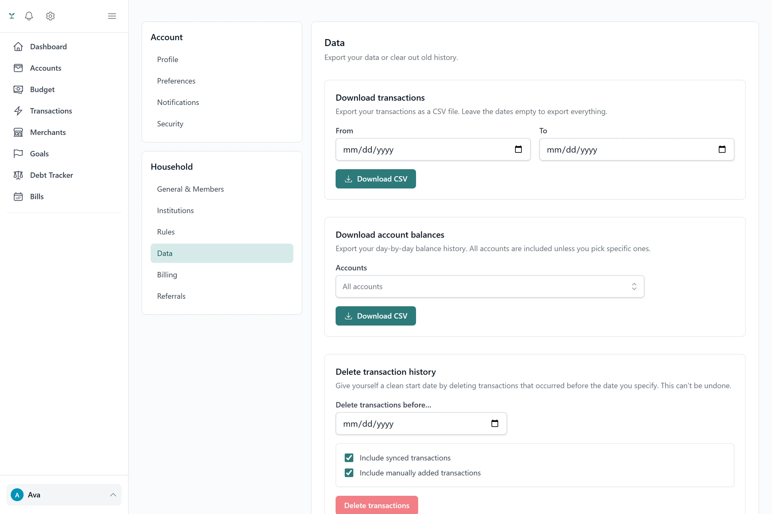This screenshot has height=514, width=772.
Task: Open Rules settings
Action: (x=222, y=232)
